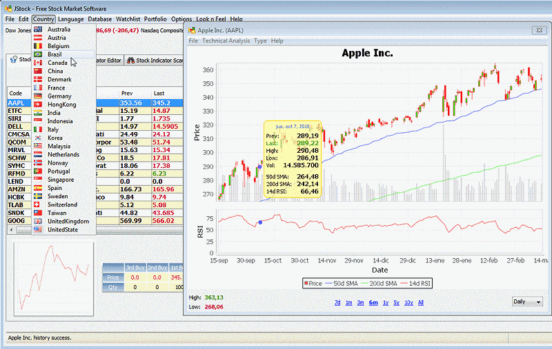
Task: Click the Canada flag icon
Action: (x=38, y=63)
